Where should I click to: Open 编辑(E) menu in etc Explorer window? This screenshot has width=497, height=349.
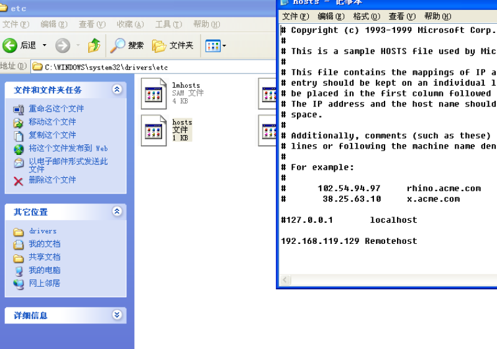(54, 24)
